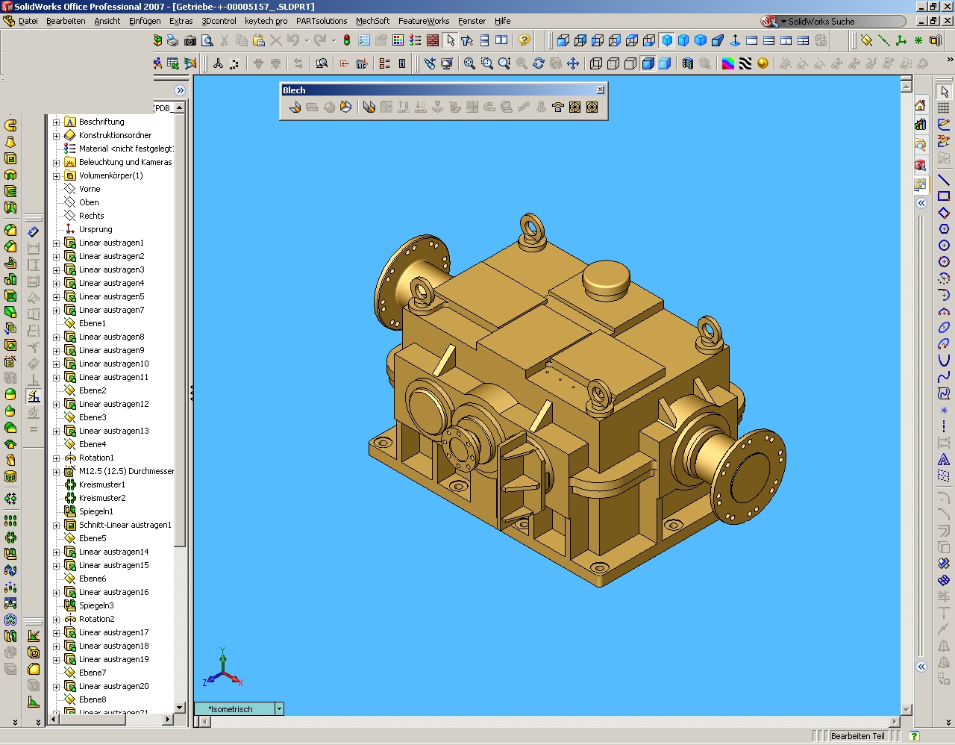This screenshot has height=745, width=955.
Task: Click the traffic light Rebuild icon
Action: coord(347,40)
